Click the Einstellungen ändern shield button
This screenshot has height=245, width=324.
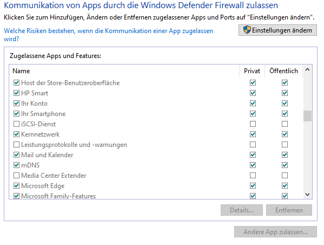point(277,30)
